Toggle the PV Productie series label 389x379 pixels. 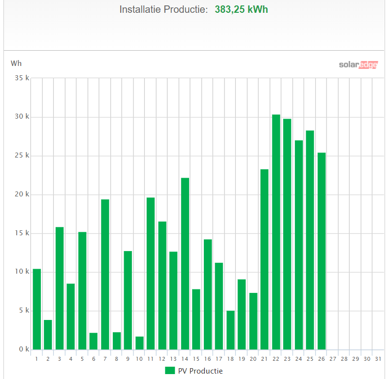(200, 371)
